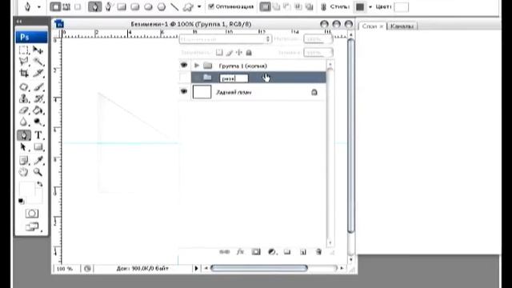The width and height of the screenshot is (512, 288).
Task: Toggle lock position
Action: [x=239, y=53]
